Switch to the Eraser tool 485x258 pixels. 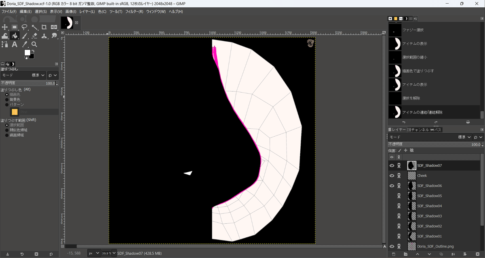pos(34,36)
